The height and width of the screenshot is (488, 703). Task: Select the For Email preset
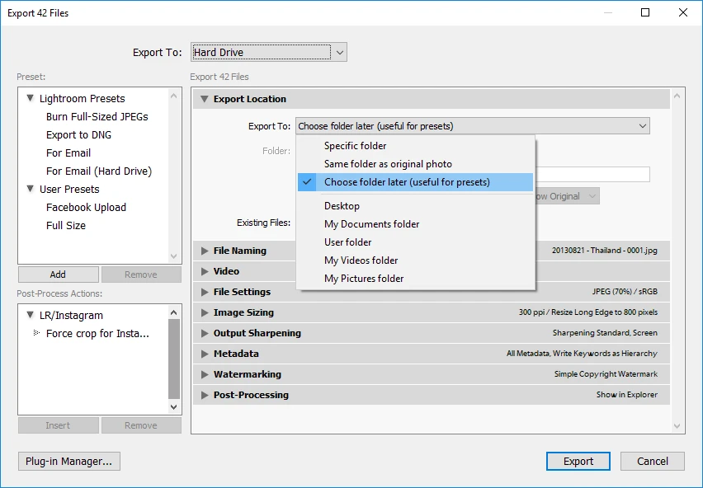coord(68,153)
